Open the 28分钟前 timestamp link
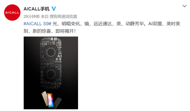 [31, 16]
